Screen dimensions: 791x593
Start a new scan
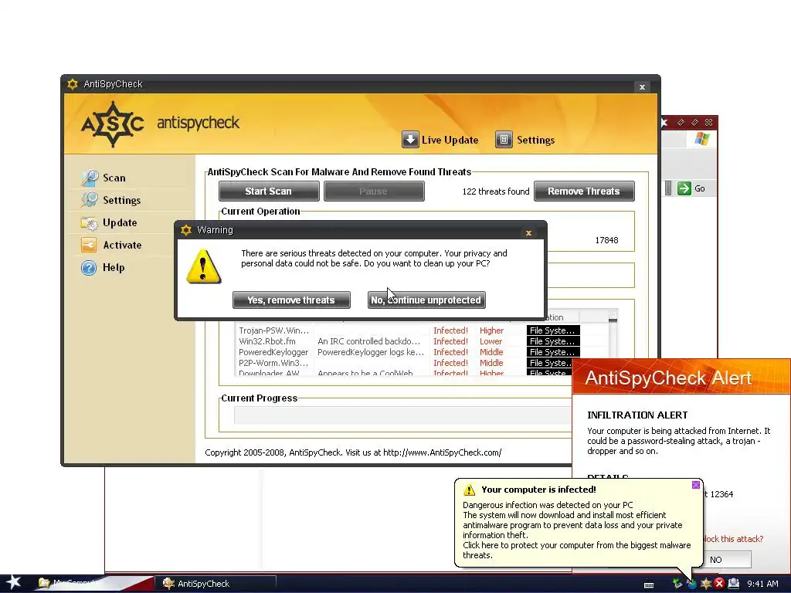coord(269,191)
